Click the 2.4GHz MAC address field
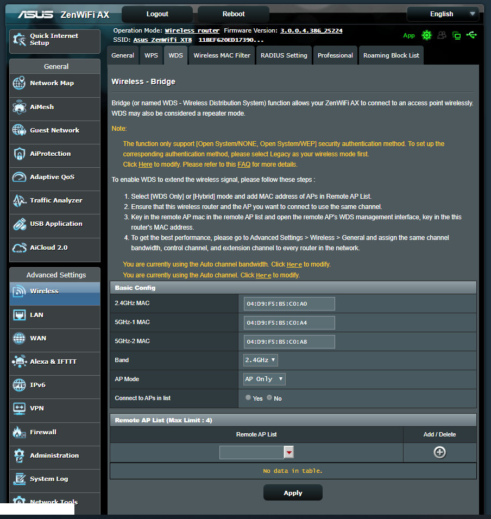Viewport: 491px width, 519px height. [x=289, y=303]
